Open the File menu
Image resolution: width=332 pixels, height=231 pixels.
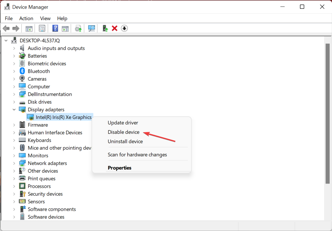pos(9,18)
